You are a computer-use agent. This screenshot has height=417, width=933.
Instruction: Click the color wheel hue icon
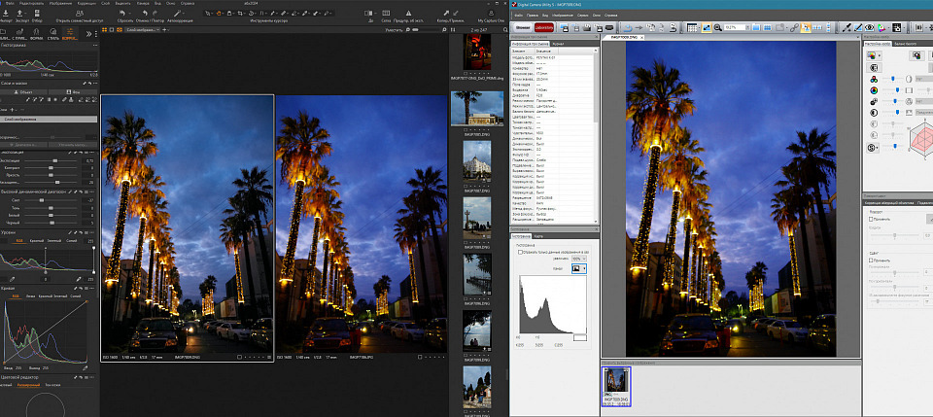(x=874, y=90)
